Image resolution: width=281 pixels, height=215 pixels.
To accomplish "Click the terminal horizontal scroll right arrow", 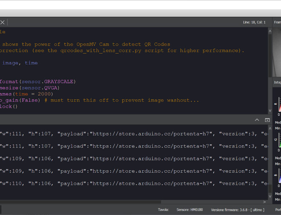I will point(264,202).
